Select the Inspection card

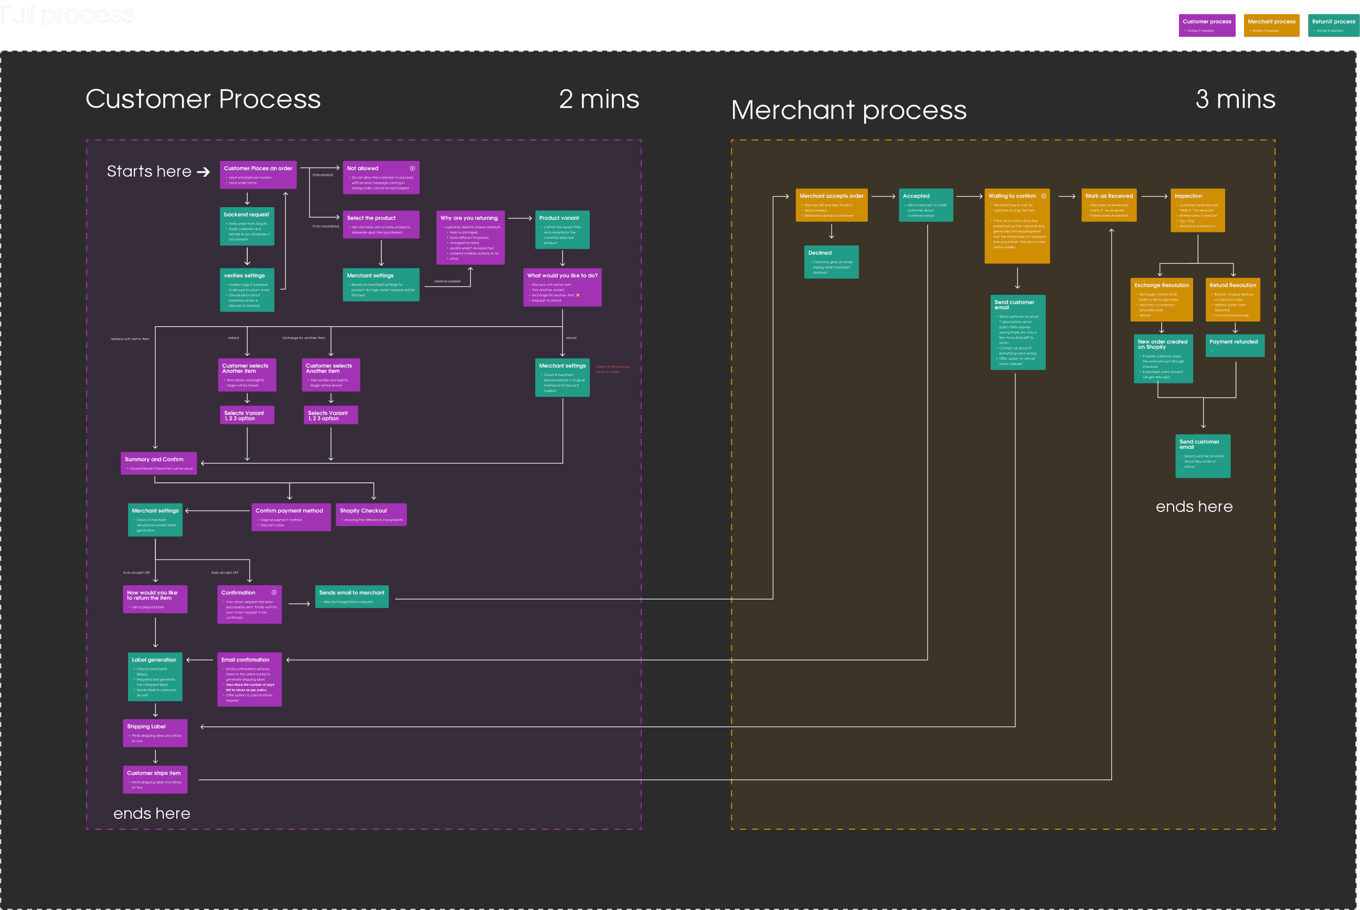click(1197, 210)
